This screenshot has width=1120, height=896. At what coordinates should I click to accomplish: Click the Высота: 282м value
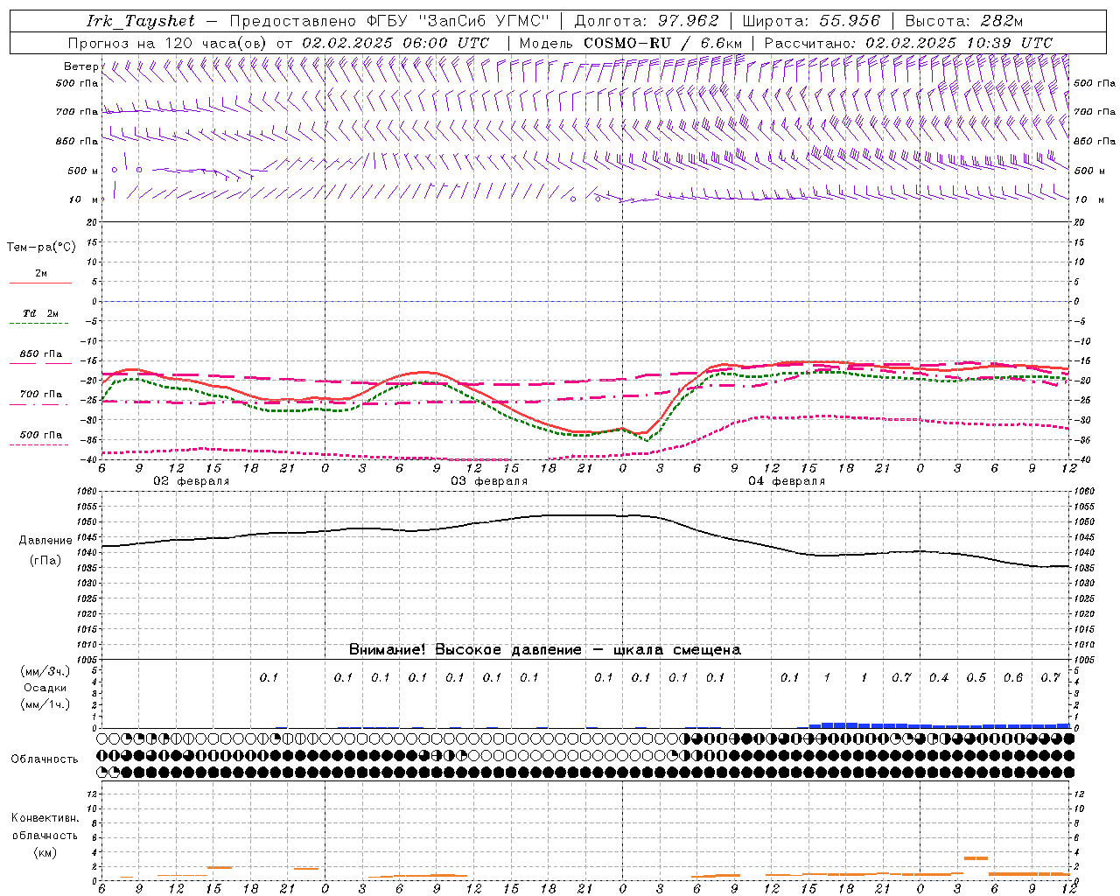pyautogui.click(x=964, y=21)
